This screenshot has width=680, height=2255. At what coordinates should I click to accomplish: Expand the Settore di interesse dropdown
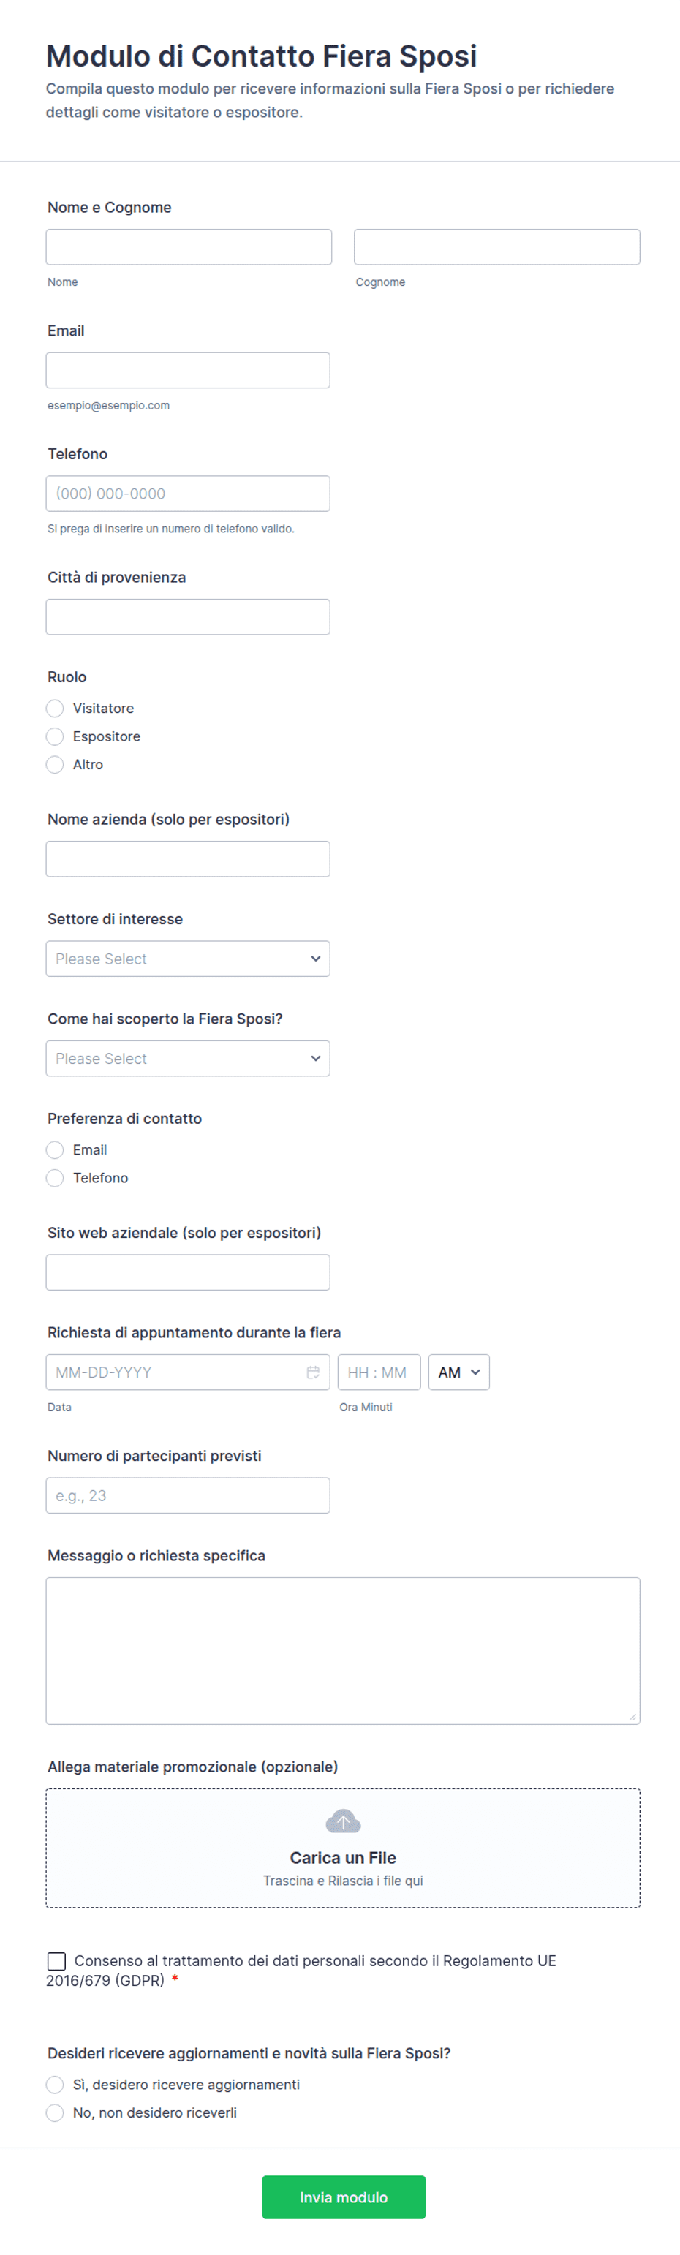tap(188, 959)
